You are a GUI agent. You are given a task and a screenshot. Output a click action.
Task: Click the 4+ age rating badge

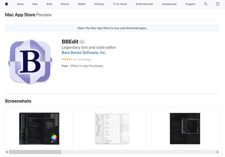[x=82, y=42]
